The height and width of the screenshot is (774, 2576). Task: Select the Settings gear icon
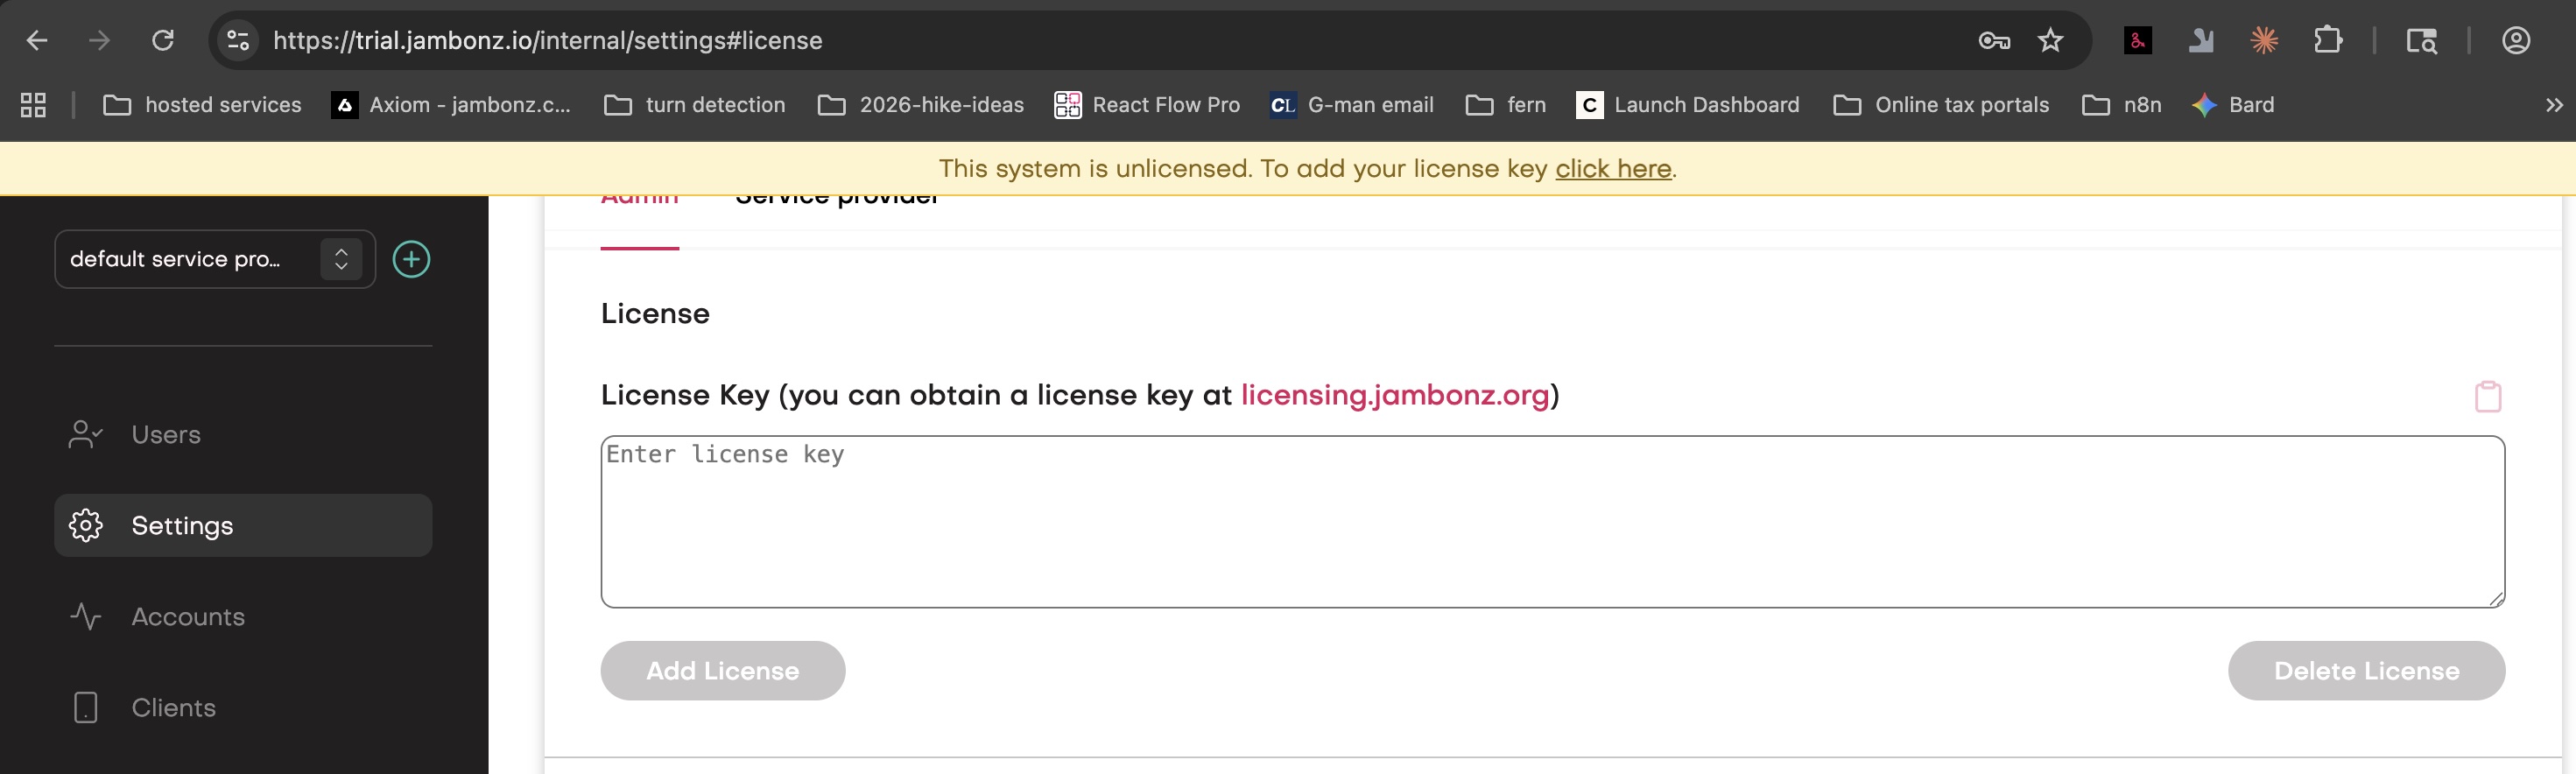coord(86,524)
